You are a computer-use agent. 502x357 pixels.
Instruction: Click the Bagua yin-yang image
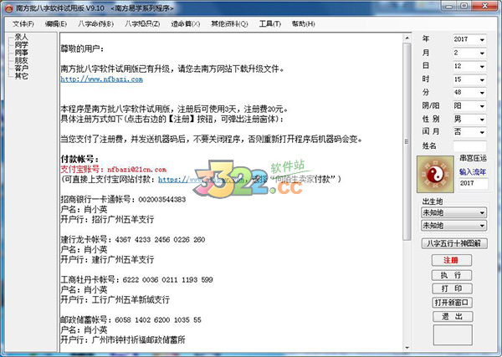pos(435,175)
